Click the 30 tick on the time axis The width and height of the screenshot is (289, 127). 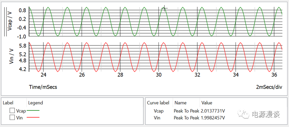click(159, 75)
